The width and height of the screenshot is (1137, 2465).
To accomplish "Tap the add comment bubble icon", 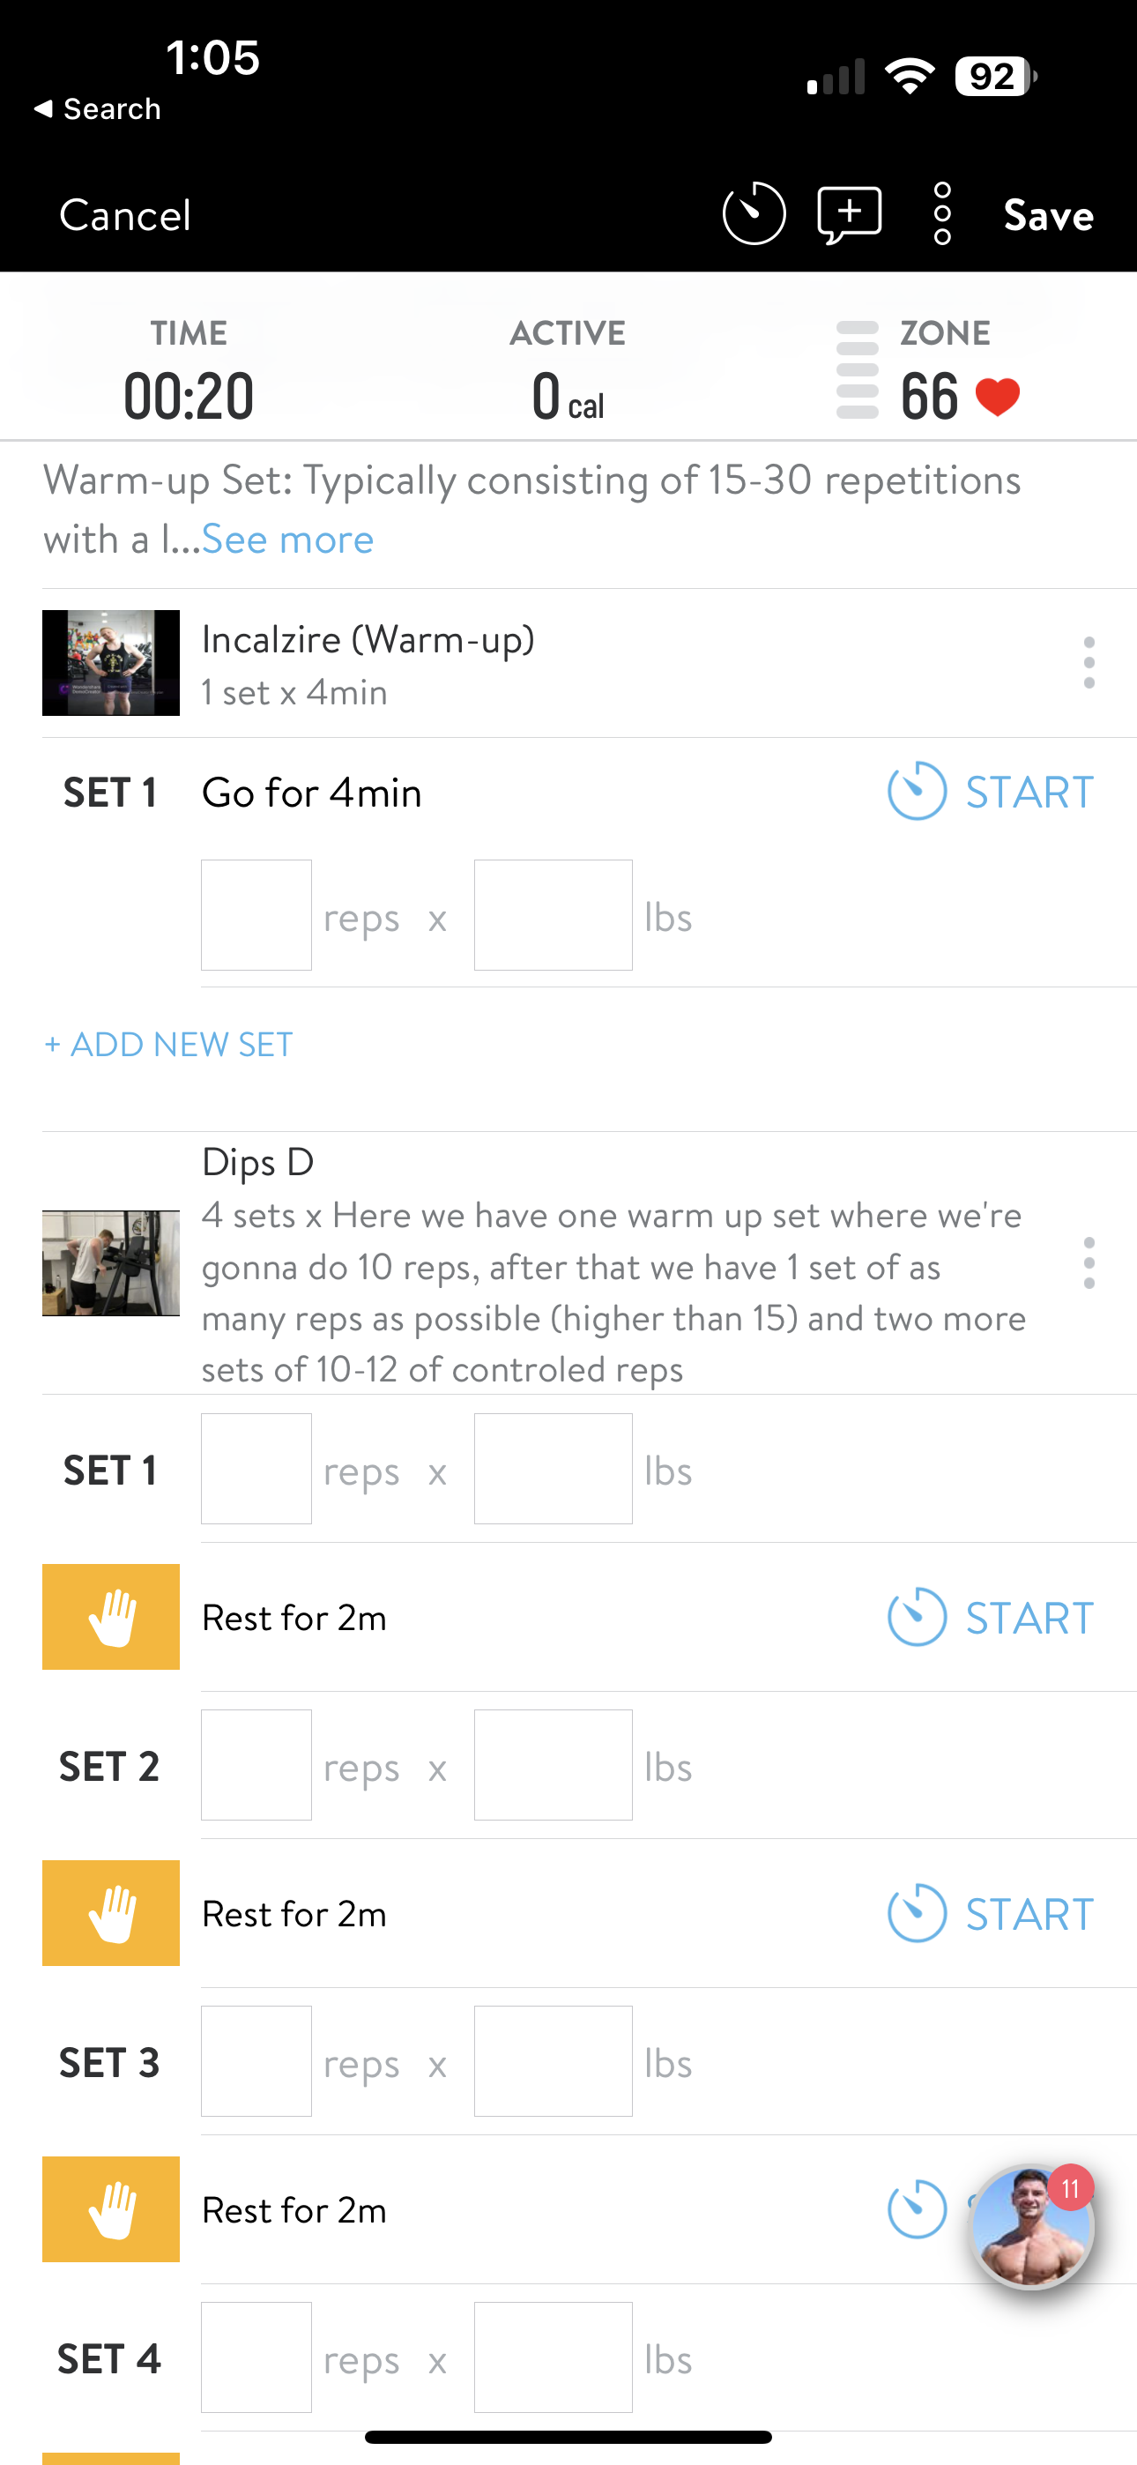I will pyautogui.click(x=849, y=213).
